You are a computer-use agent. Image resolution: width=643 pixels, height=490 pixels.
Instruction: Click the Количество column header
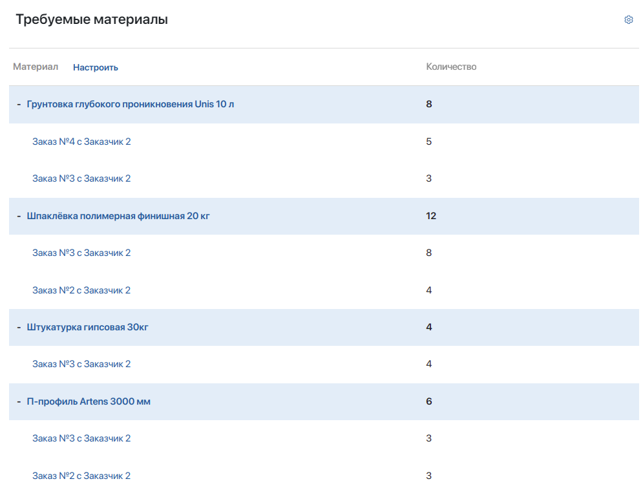tap(451, 67)
